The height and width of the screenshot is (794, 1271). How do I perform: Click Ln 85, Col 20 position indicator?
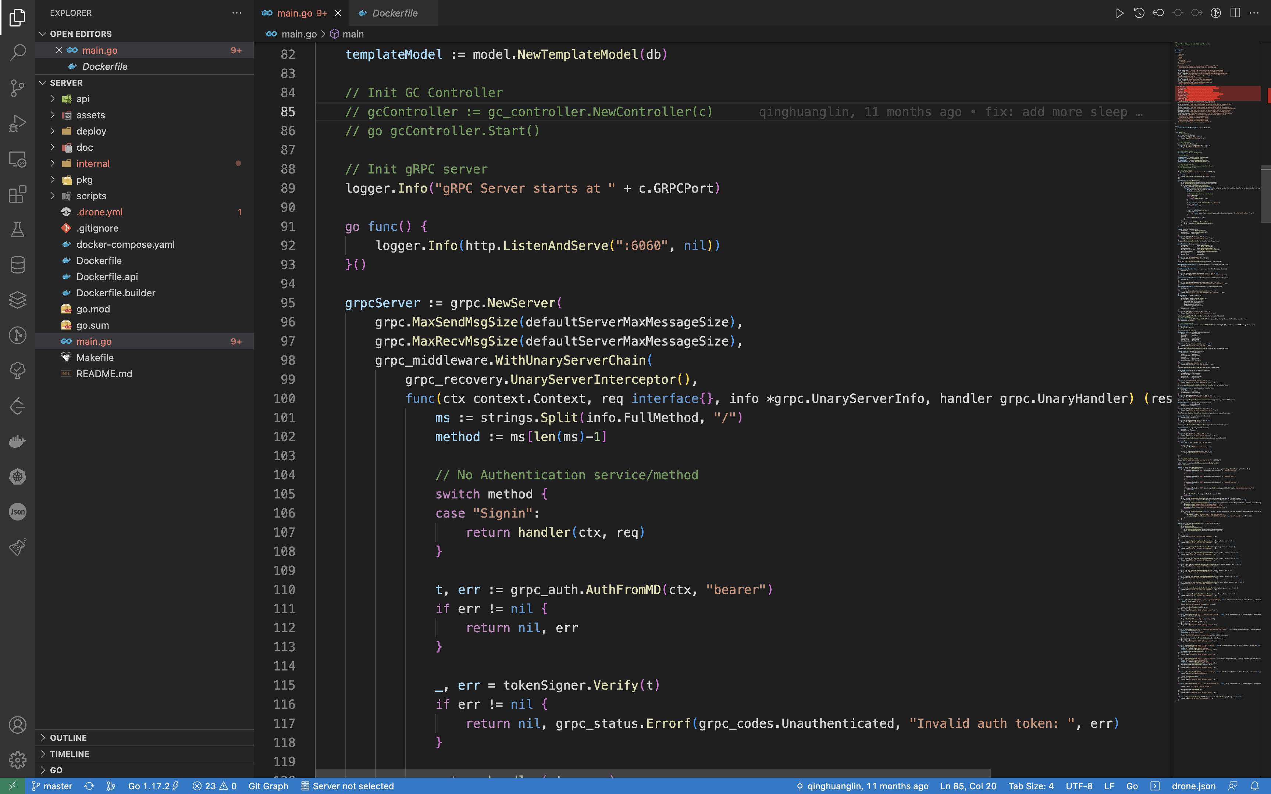tap(968, 786)
